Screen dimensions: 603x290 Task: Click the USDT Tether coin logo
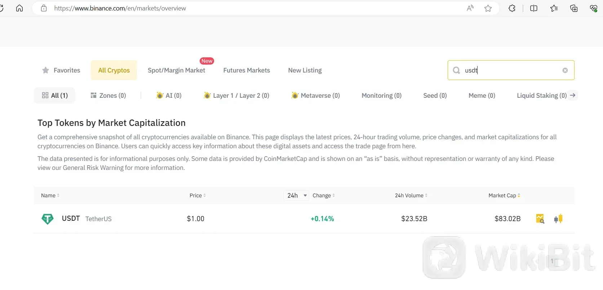click(x=48, y=219)
